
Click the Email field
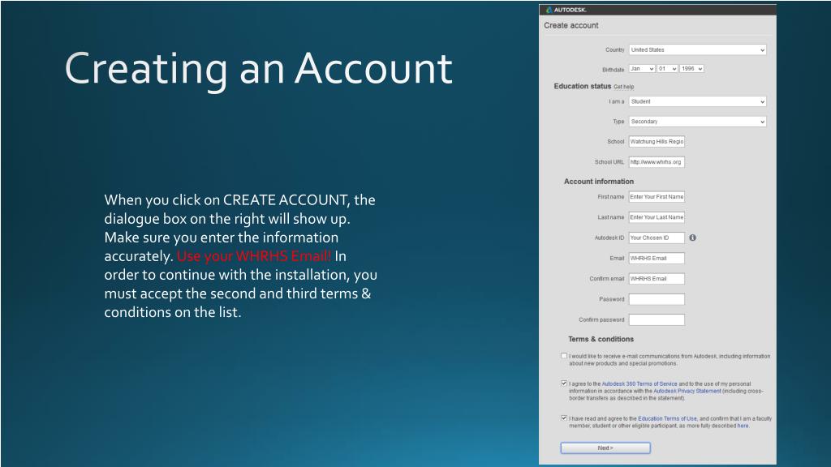point(657,259)
